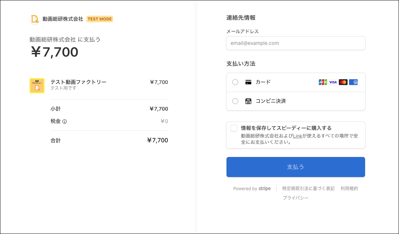Open the Powered by stripe link
This screenshot has height=234, width=399.
(x=252, y=189)
